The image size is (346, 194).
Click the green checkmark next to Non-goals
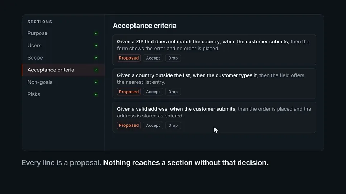point(96,82)
